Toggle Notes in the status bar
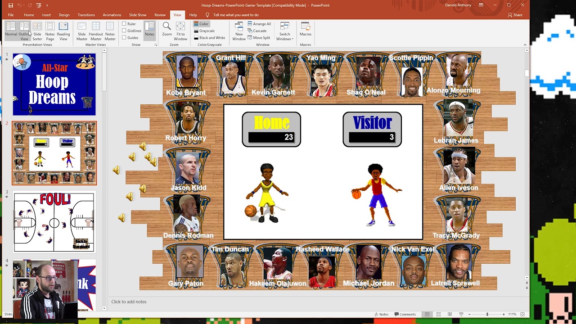The image size is (576, 324). pos(381,314)
